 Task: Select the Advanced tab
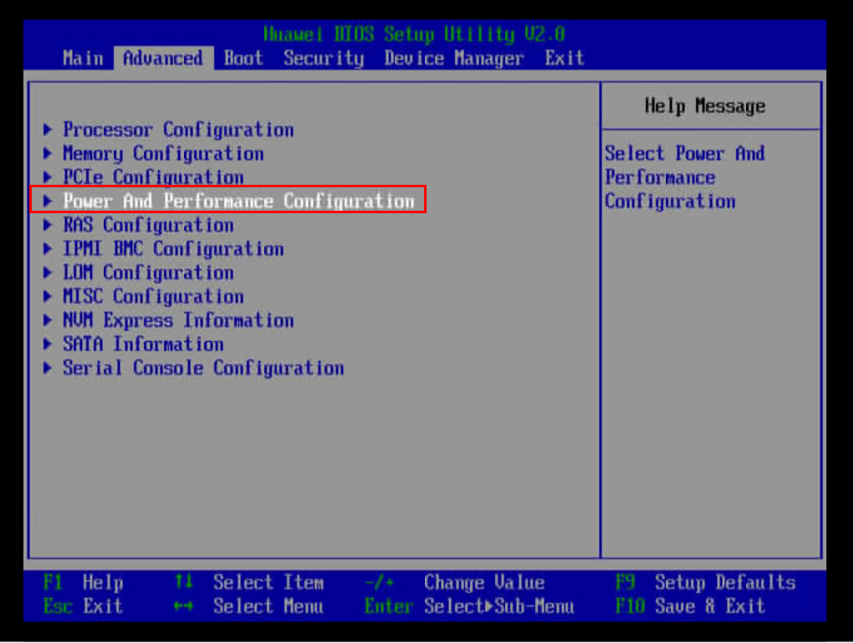pyautogui.click(x=163, y=58)
